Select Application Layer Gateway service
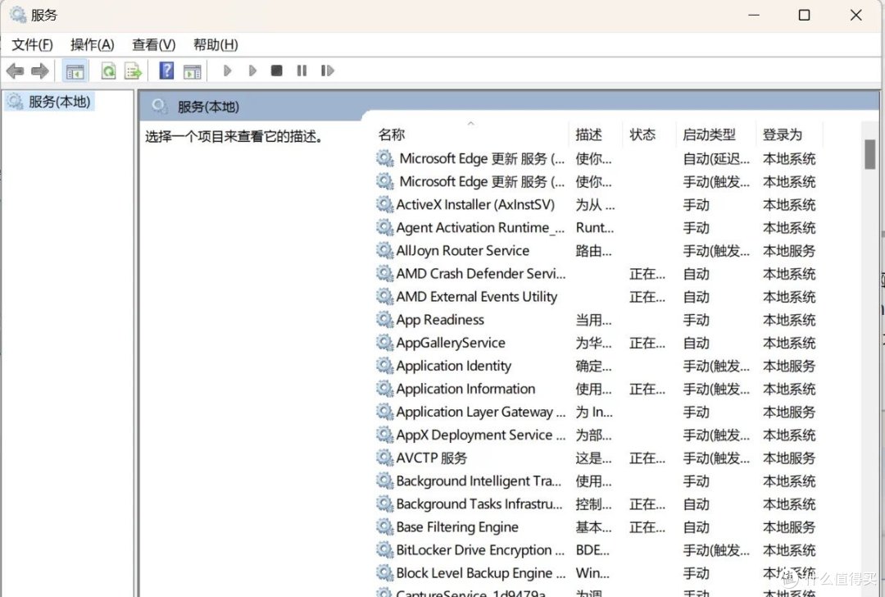The width and height of the screenshot is (885, 597). [596, 412]
